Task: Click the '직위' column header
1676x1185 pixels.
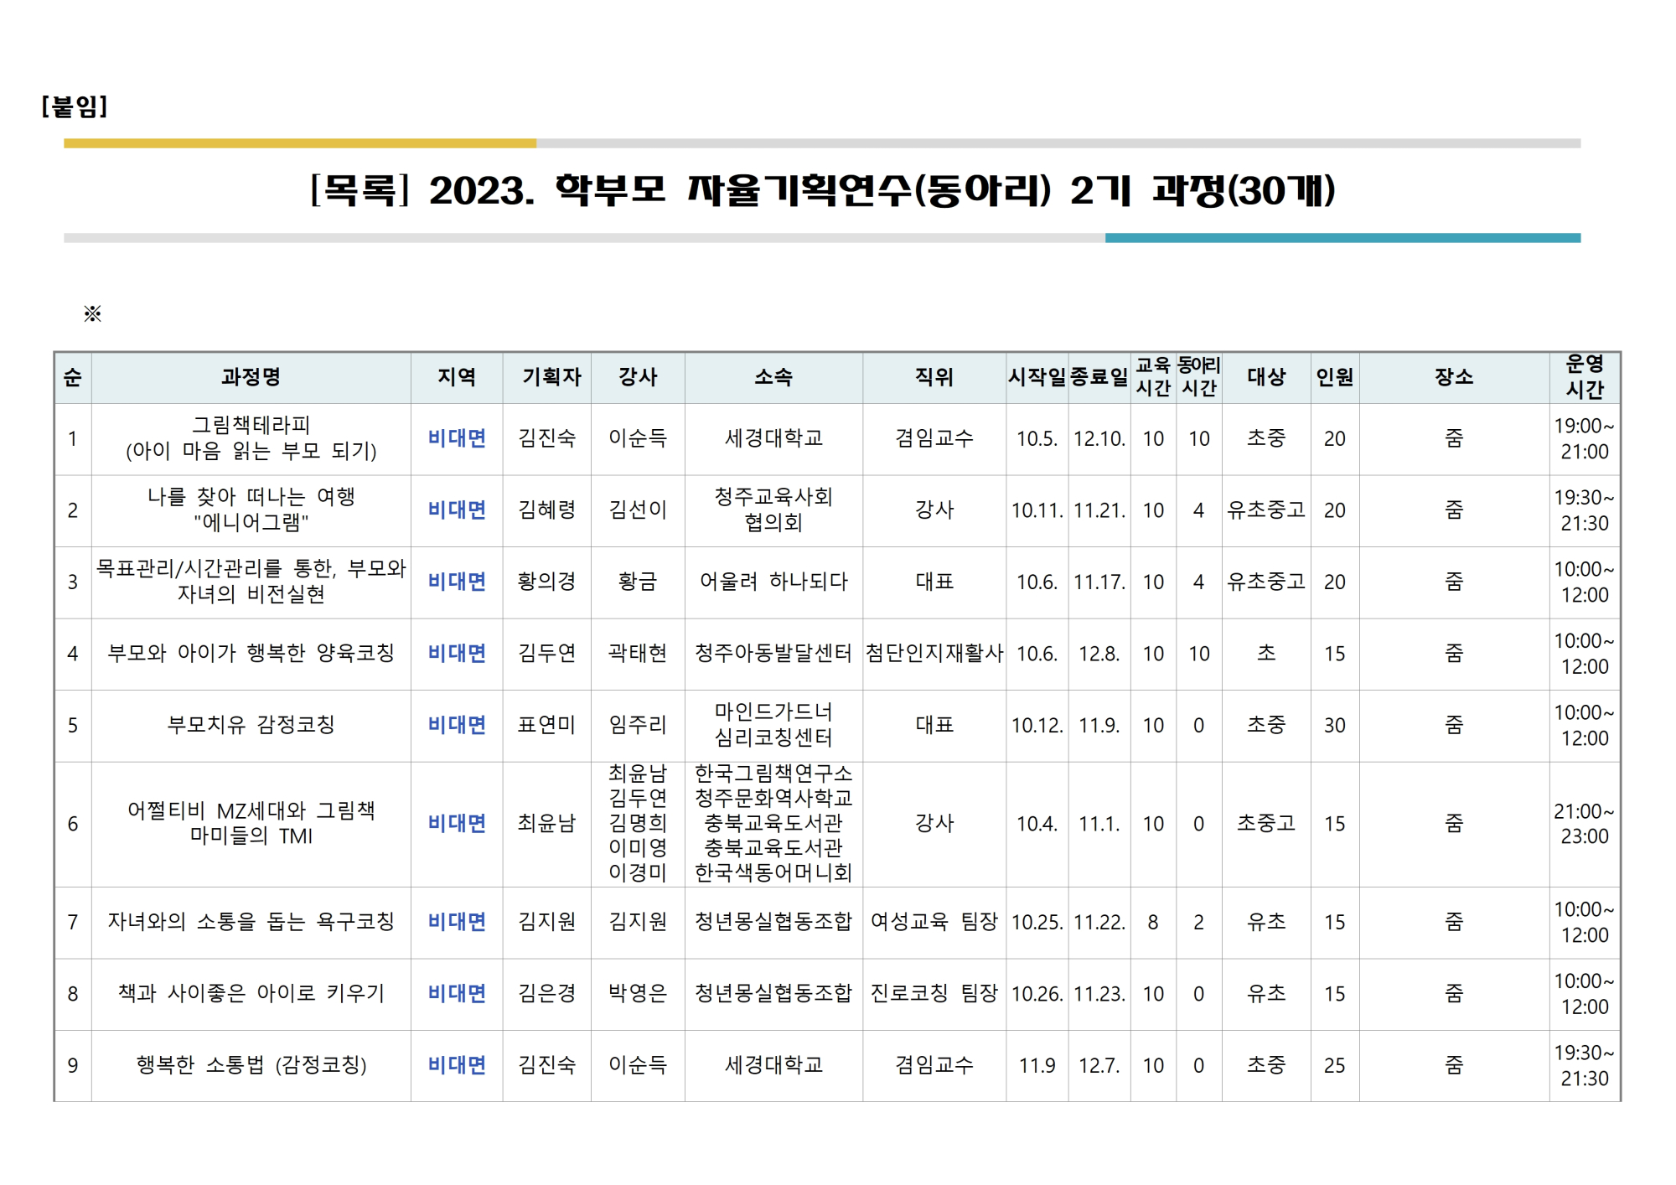Action: click(x=934, y=377)
